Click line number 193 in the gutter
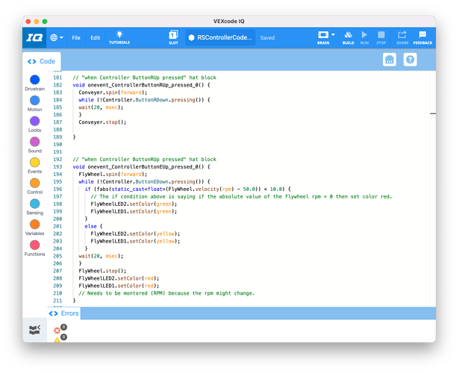This screenshot has width=459, height=373. click(x=57, y=167)
